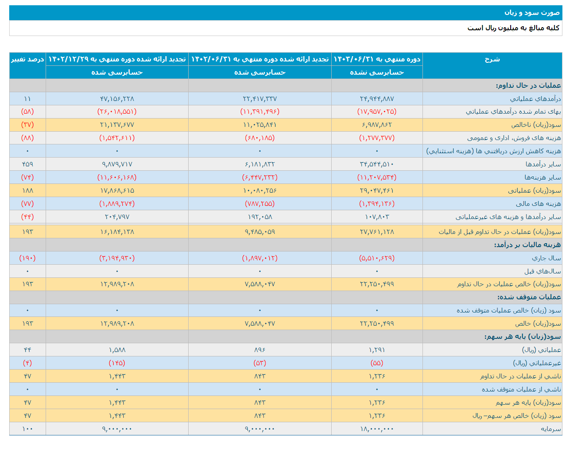Click the حسابرسی نشده subheader
The height and width of the screenshot is (460, 587).
coord(377,73)
